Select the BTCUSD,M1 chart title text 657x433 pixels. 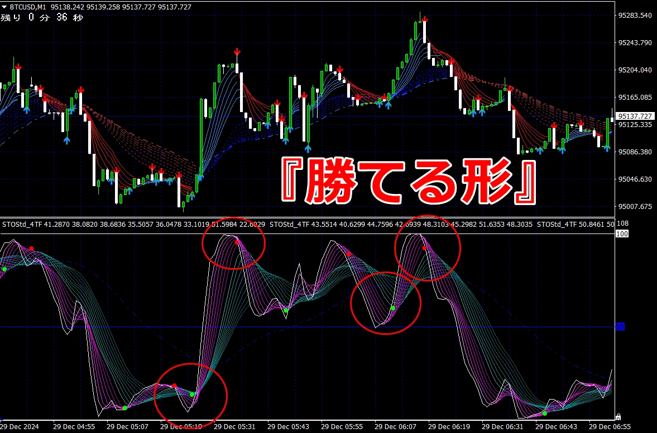(28, 7)
